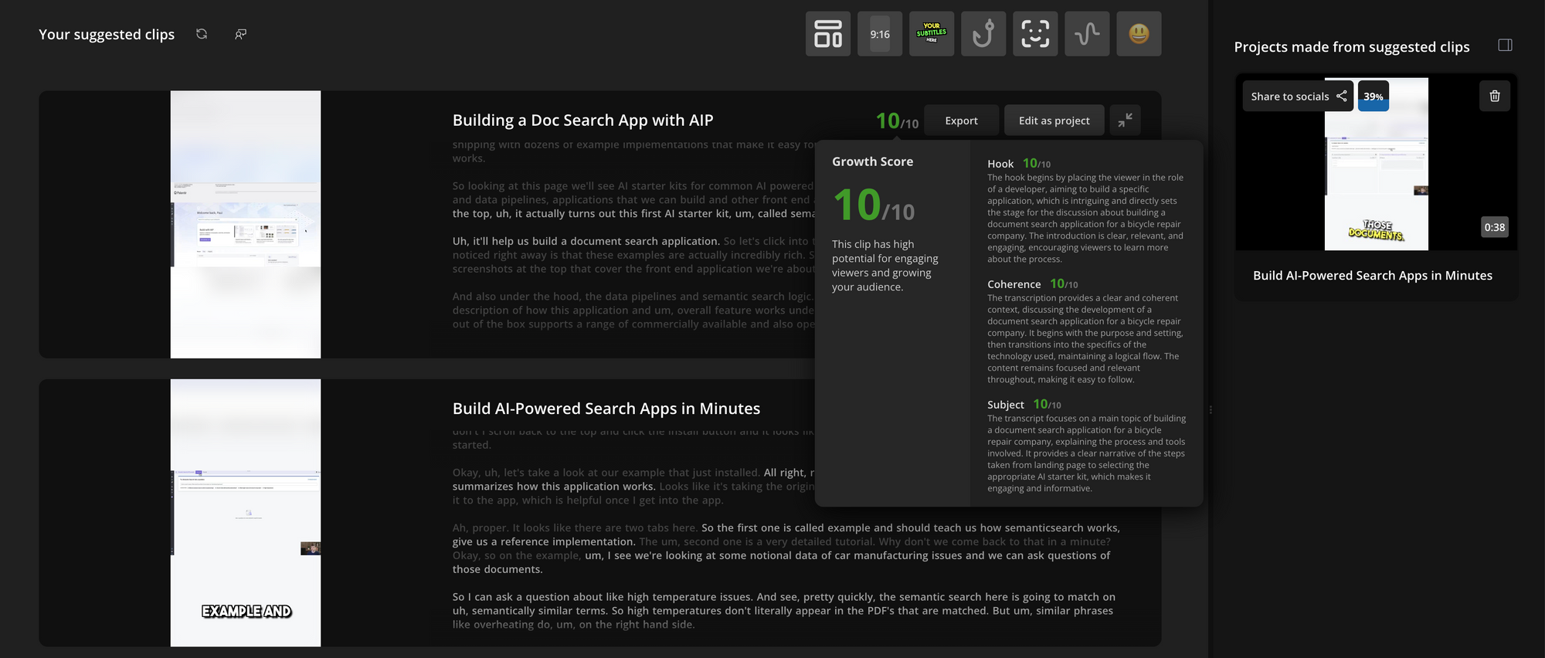The width and height of the screenshot is (1545, 658).
Task: Click the feedback icon beside refresh
Action: click(x=241, y=34)
